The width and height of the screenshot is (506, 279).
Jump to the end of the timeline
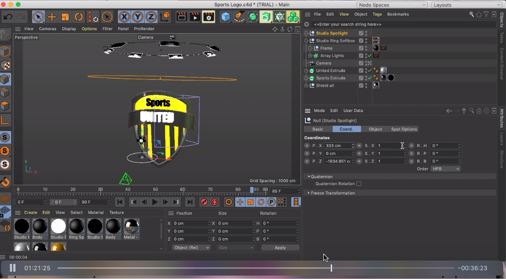(x=190, y=202)
